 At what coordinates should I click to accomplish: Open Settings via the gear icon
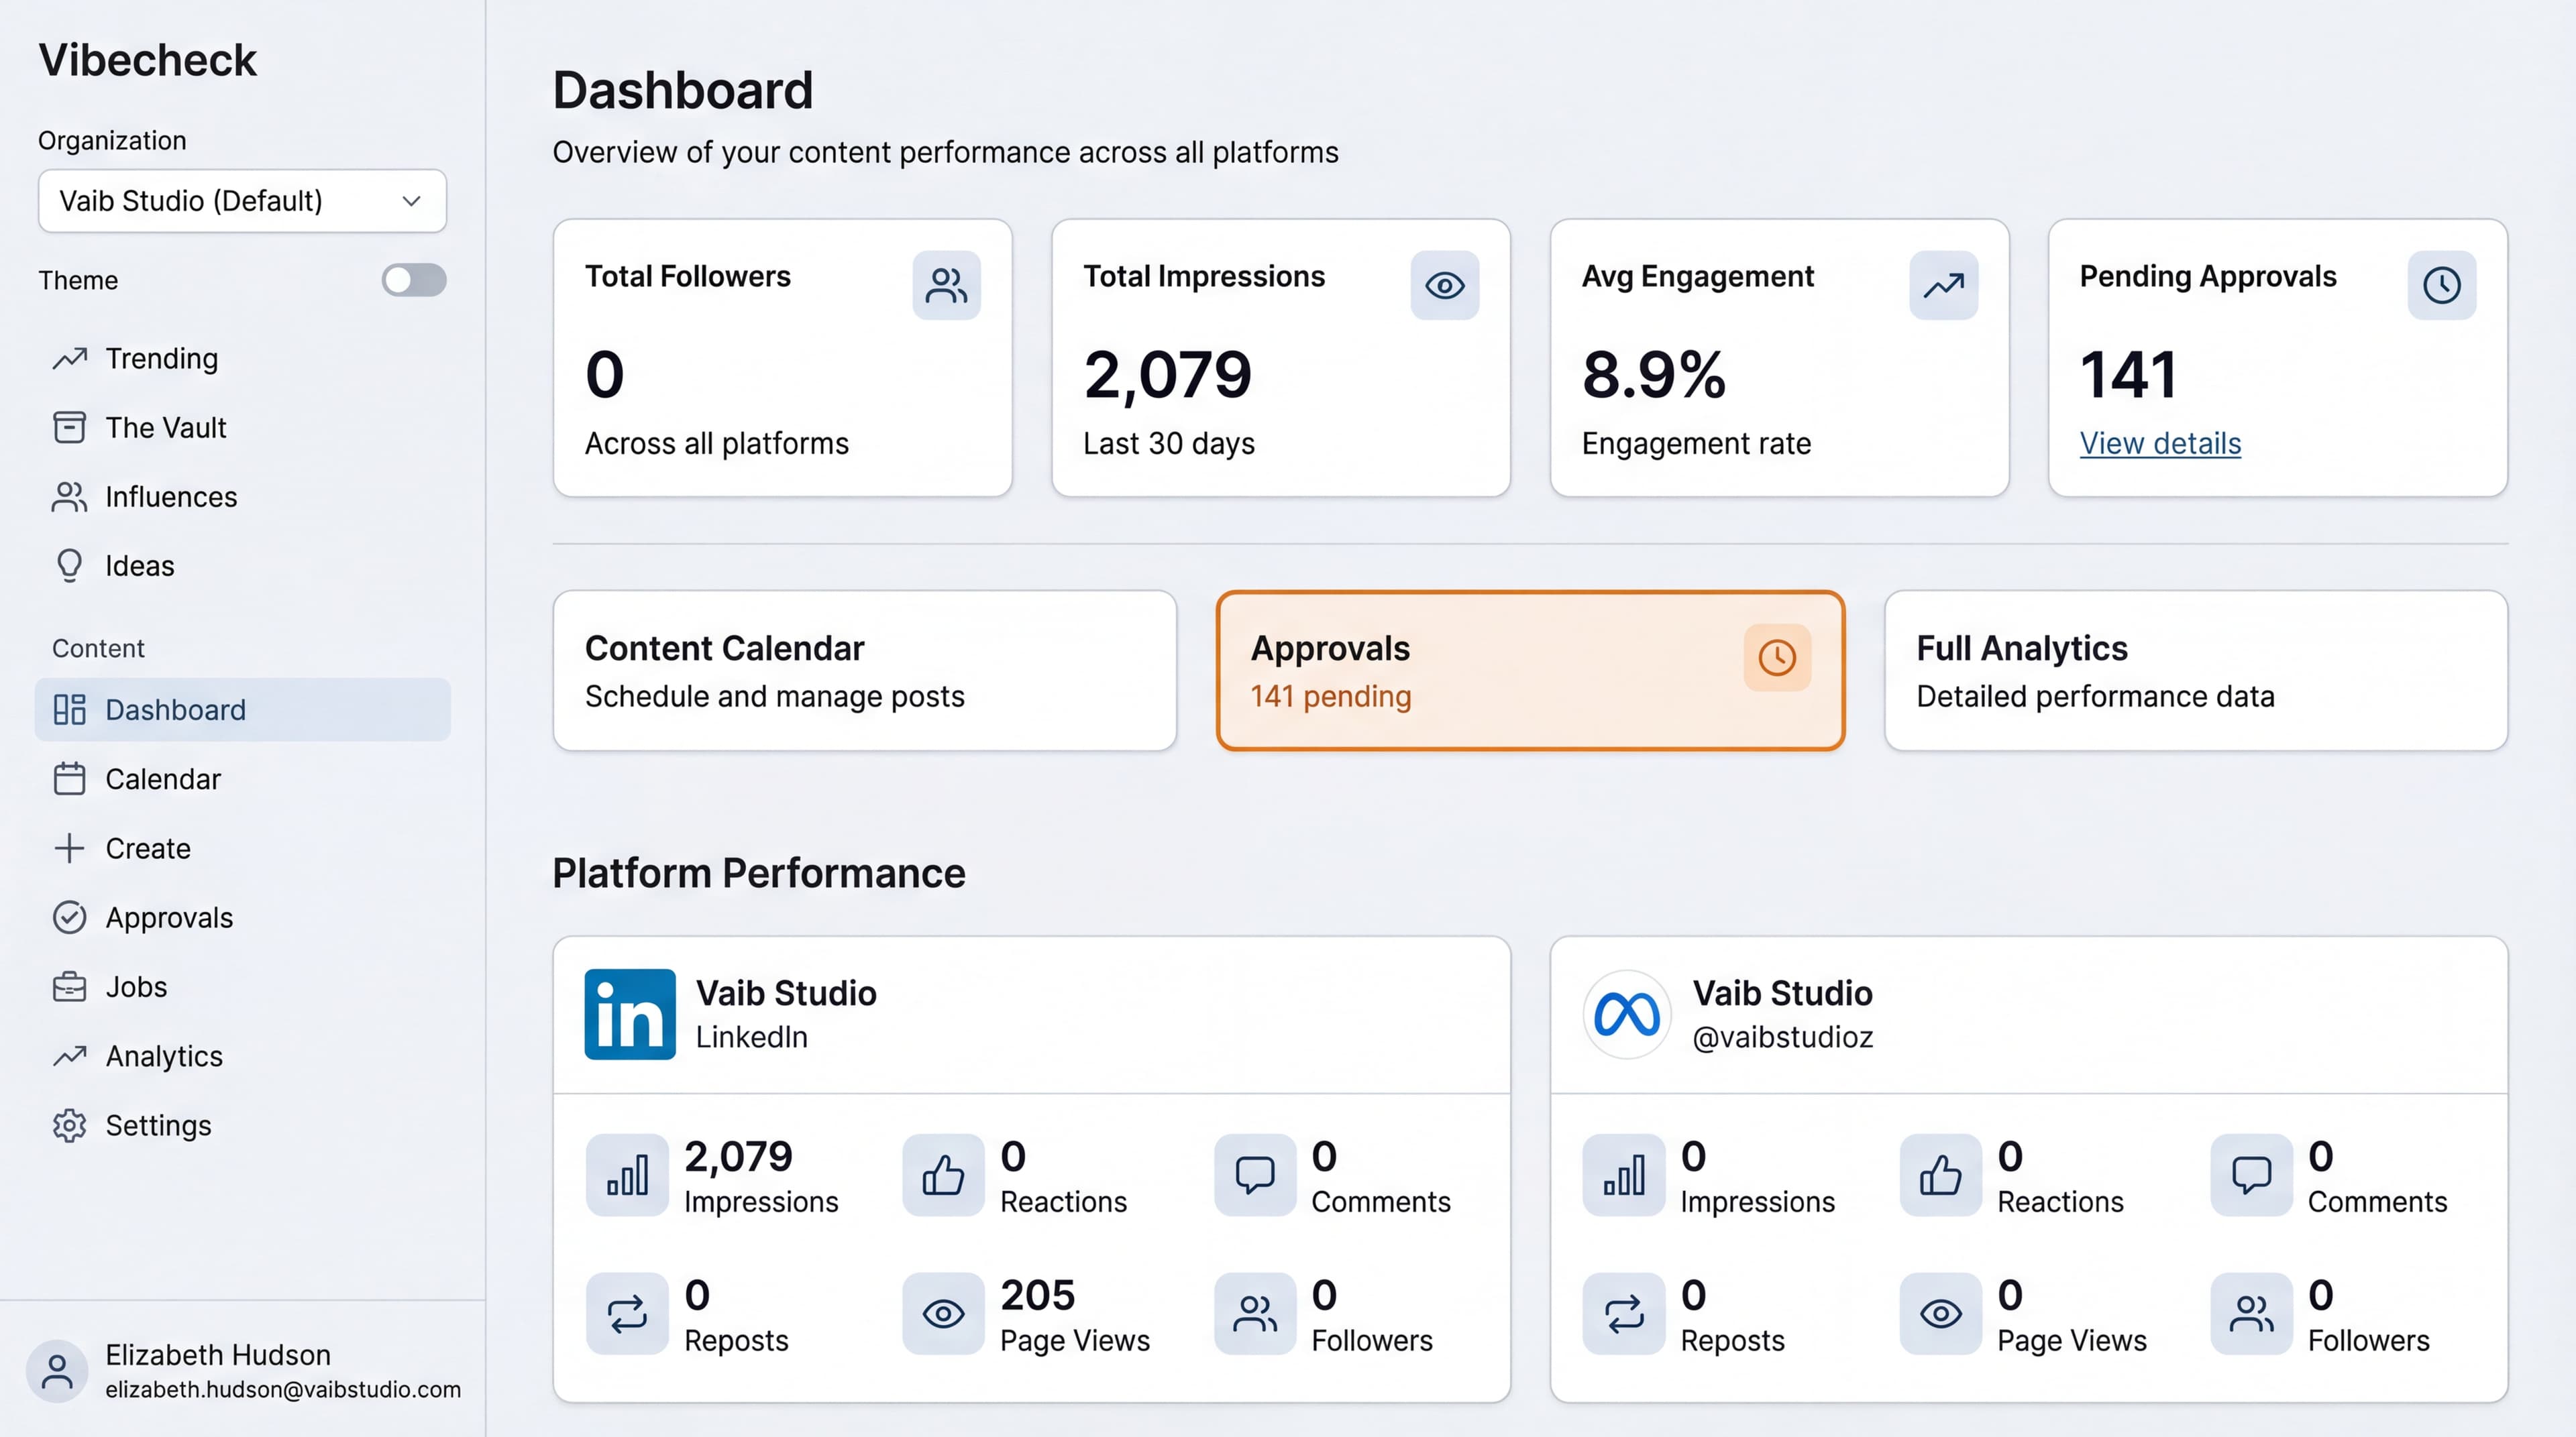69,1125
